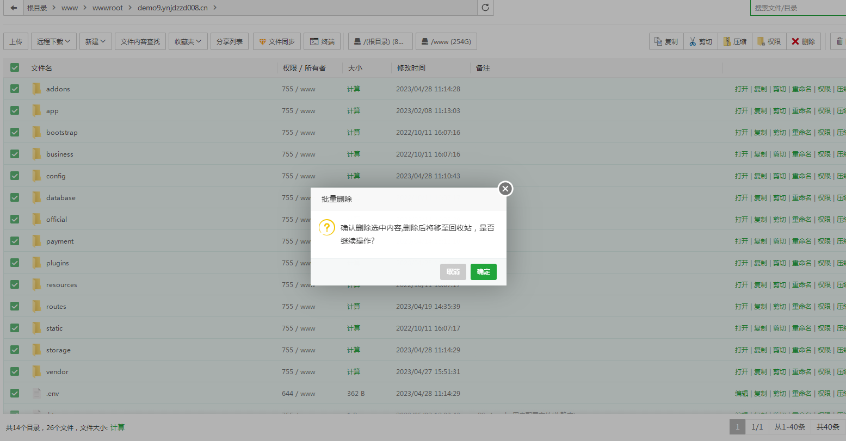Click the 上传 upload button
This screenshot has height=441, width=846.
pyautogui.click(x=16, y=41)
